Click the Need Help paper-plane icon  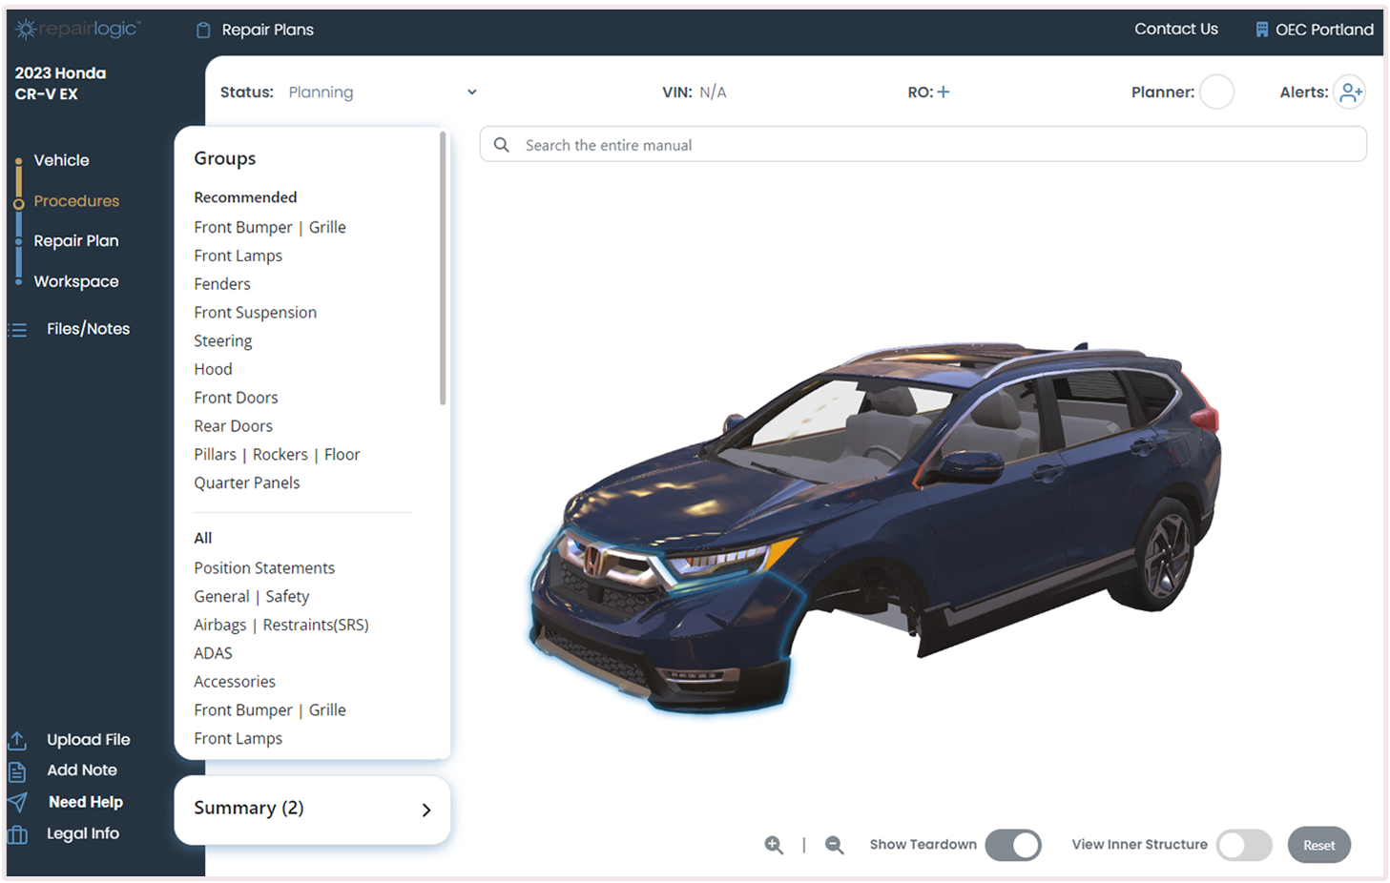[17, 802]
